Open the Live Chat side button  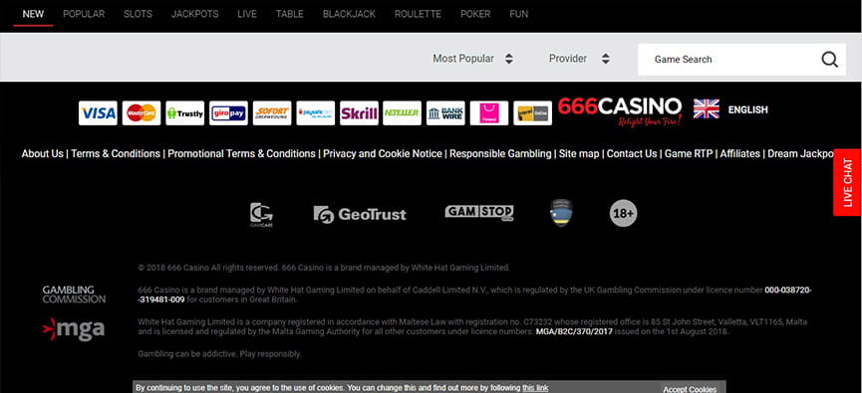[x=847, y=182]
